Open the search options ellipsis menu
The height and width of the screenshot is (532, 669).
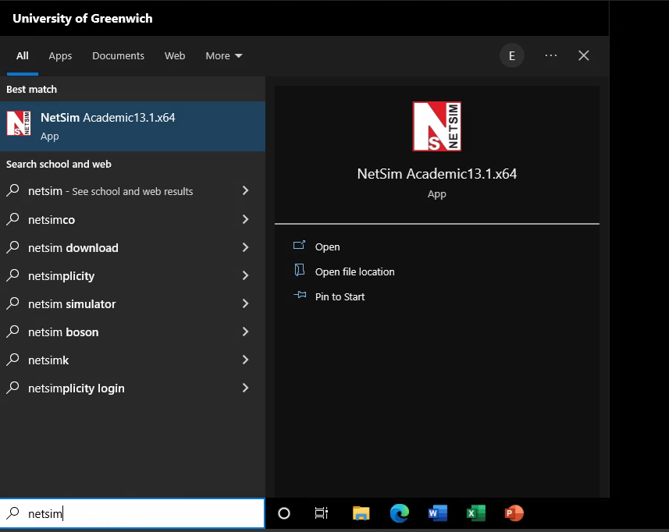coord(550,55)
